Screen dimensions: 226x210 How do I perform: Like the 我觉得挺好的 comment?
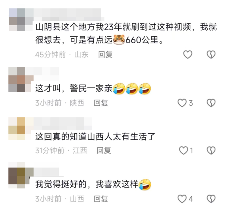tap(182, 199)
